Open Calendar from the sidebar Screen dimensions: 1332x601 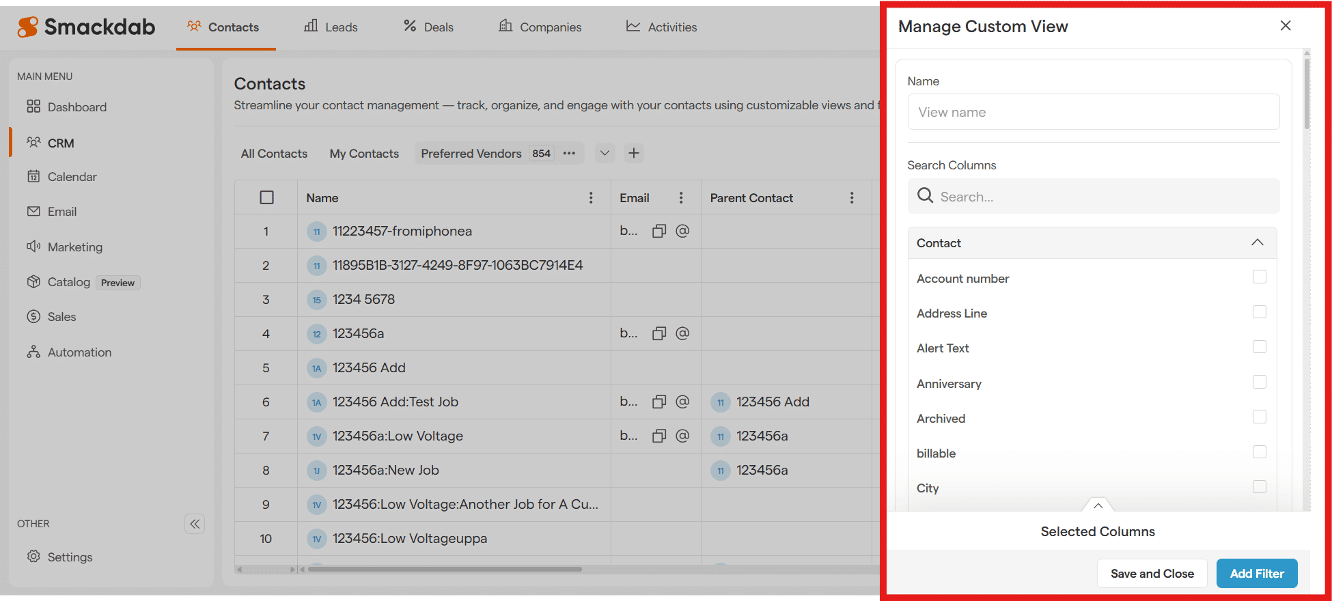62,177
